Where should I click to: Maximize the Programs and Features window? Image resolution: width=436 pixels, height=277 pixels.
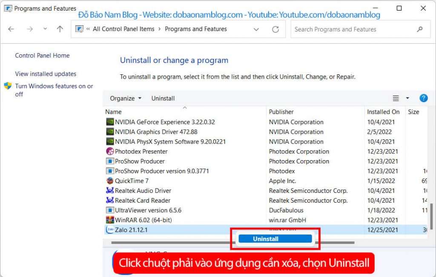click(x=399, y=8)
